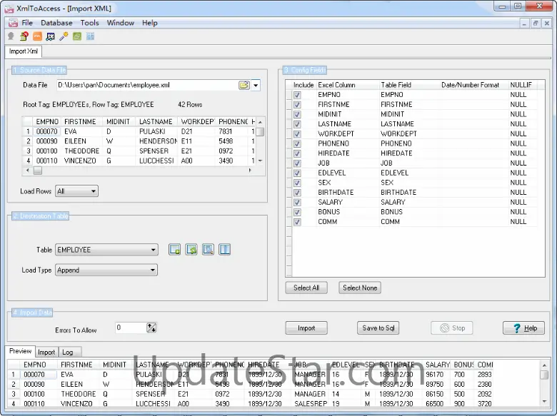This screenshot has height=416, width=557.
Task: Open the Tools menu
Action: coord(89,23)
